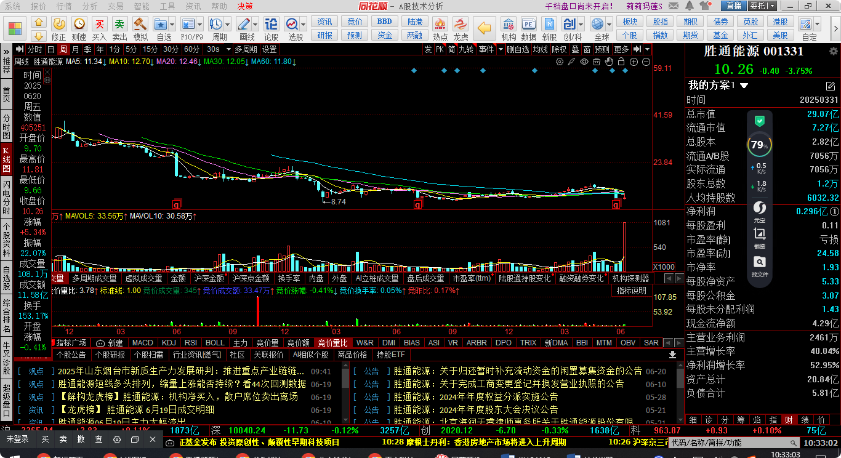Toggle 均线 moving averages display

click(x=540, y=49)
